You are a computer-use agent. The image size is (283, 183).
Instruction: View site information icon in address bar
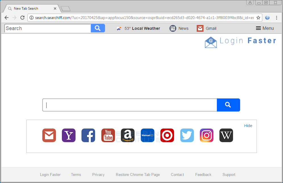[x=32, y=18]
